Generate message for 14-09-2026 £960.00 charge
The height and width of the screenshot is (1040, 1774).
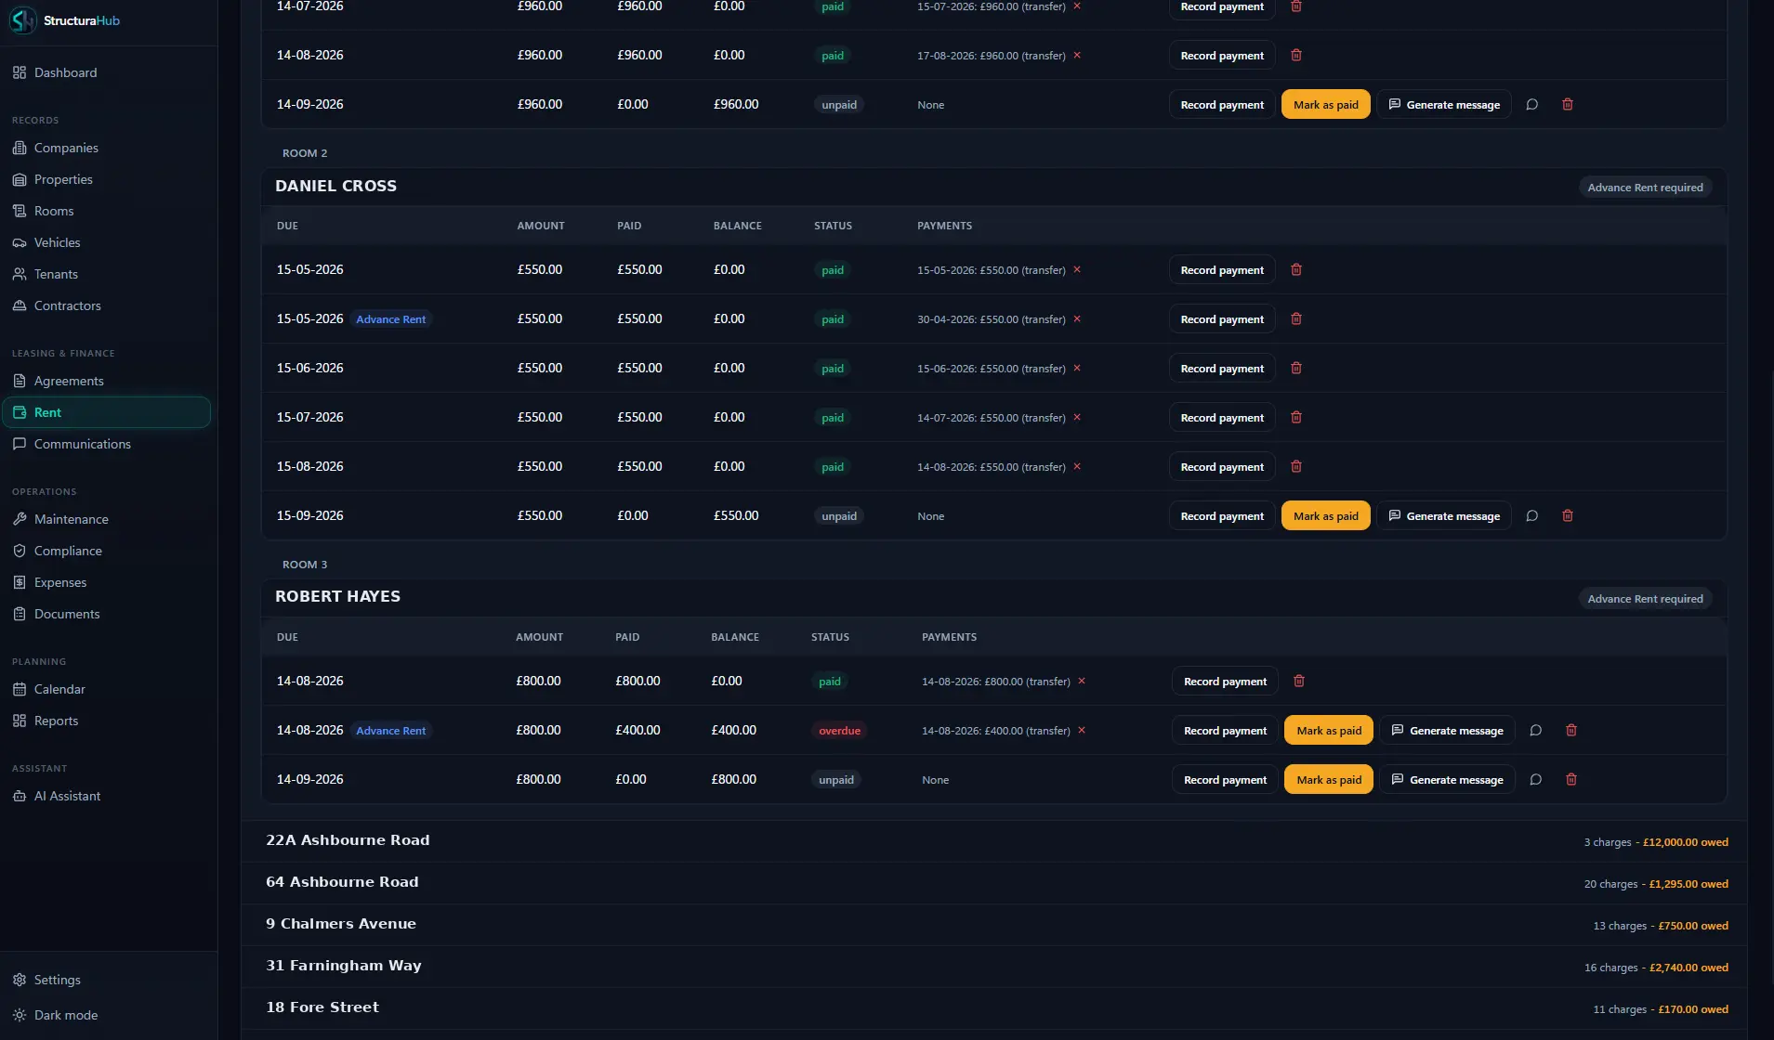click(x=1444, y=104)
